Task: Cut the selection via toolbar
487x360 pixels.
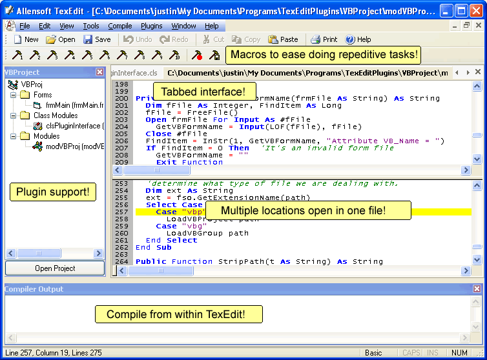Action: [213, 39]
